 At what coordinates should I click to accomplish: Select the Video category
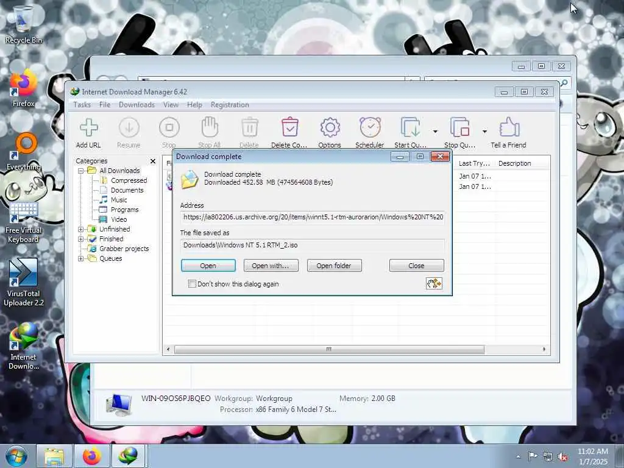(119, 219)
